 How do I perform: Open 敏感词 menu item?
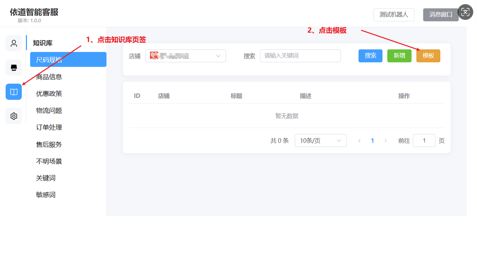(x=46, y=195)
